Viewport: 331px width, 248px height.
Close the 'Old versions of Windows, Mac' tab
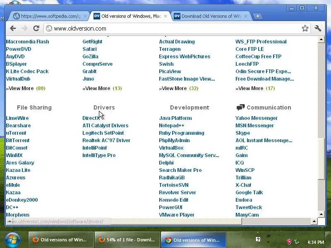coord(165,16)
